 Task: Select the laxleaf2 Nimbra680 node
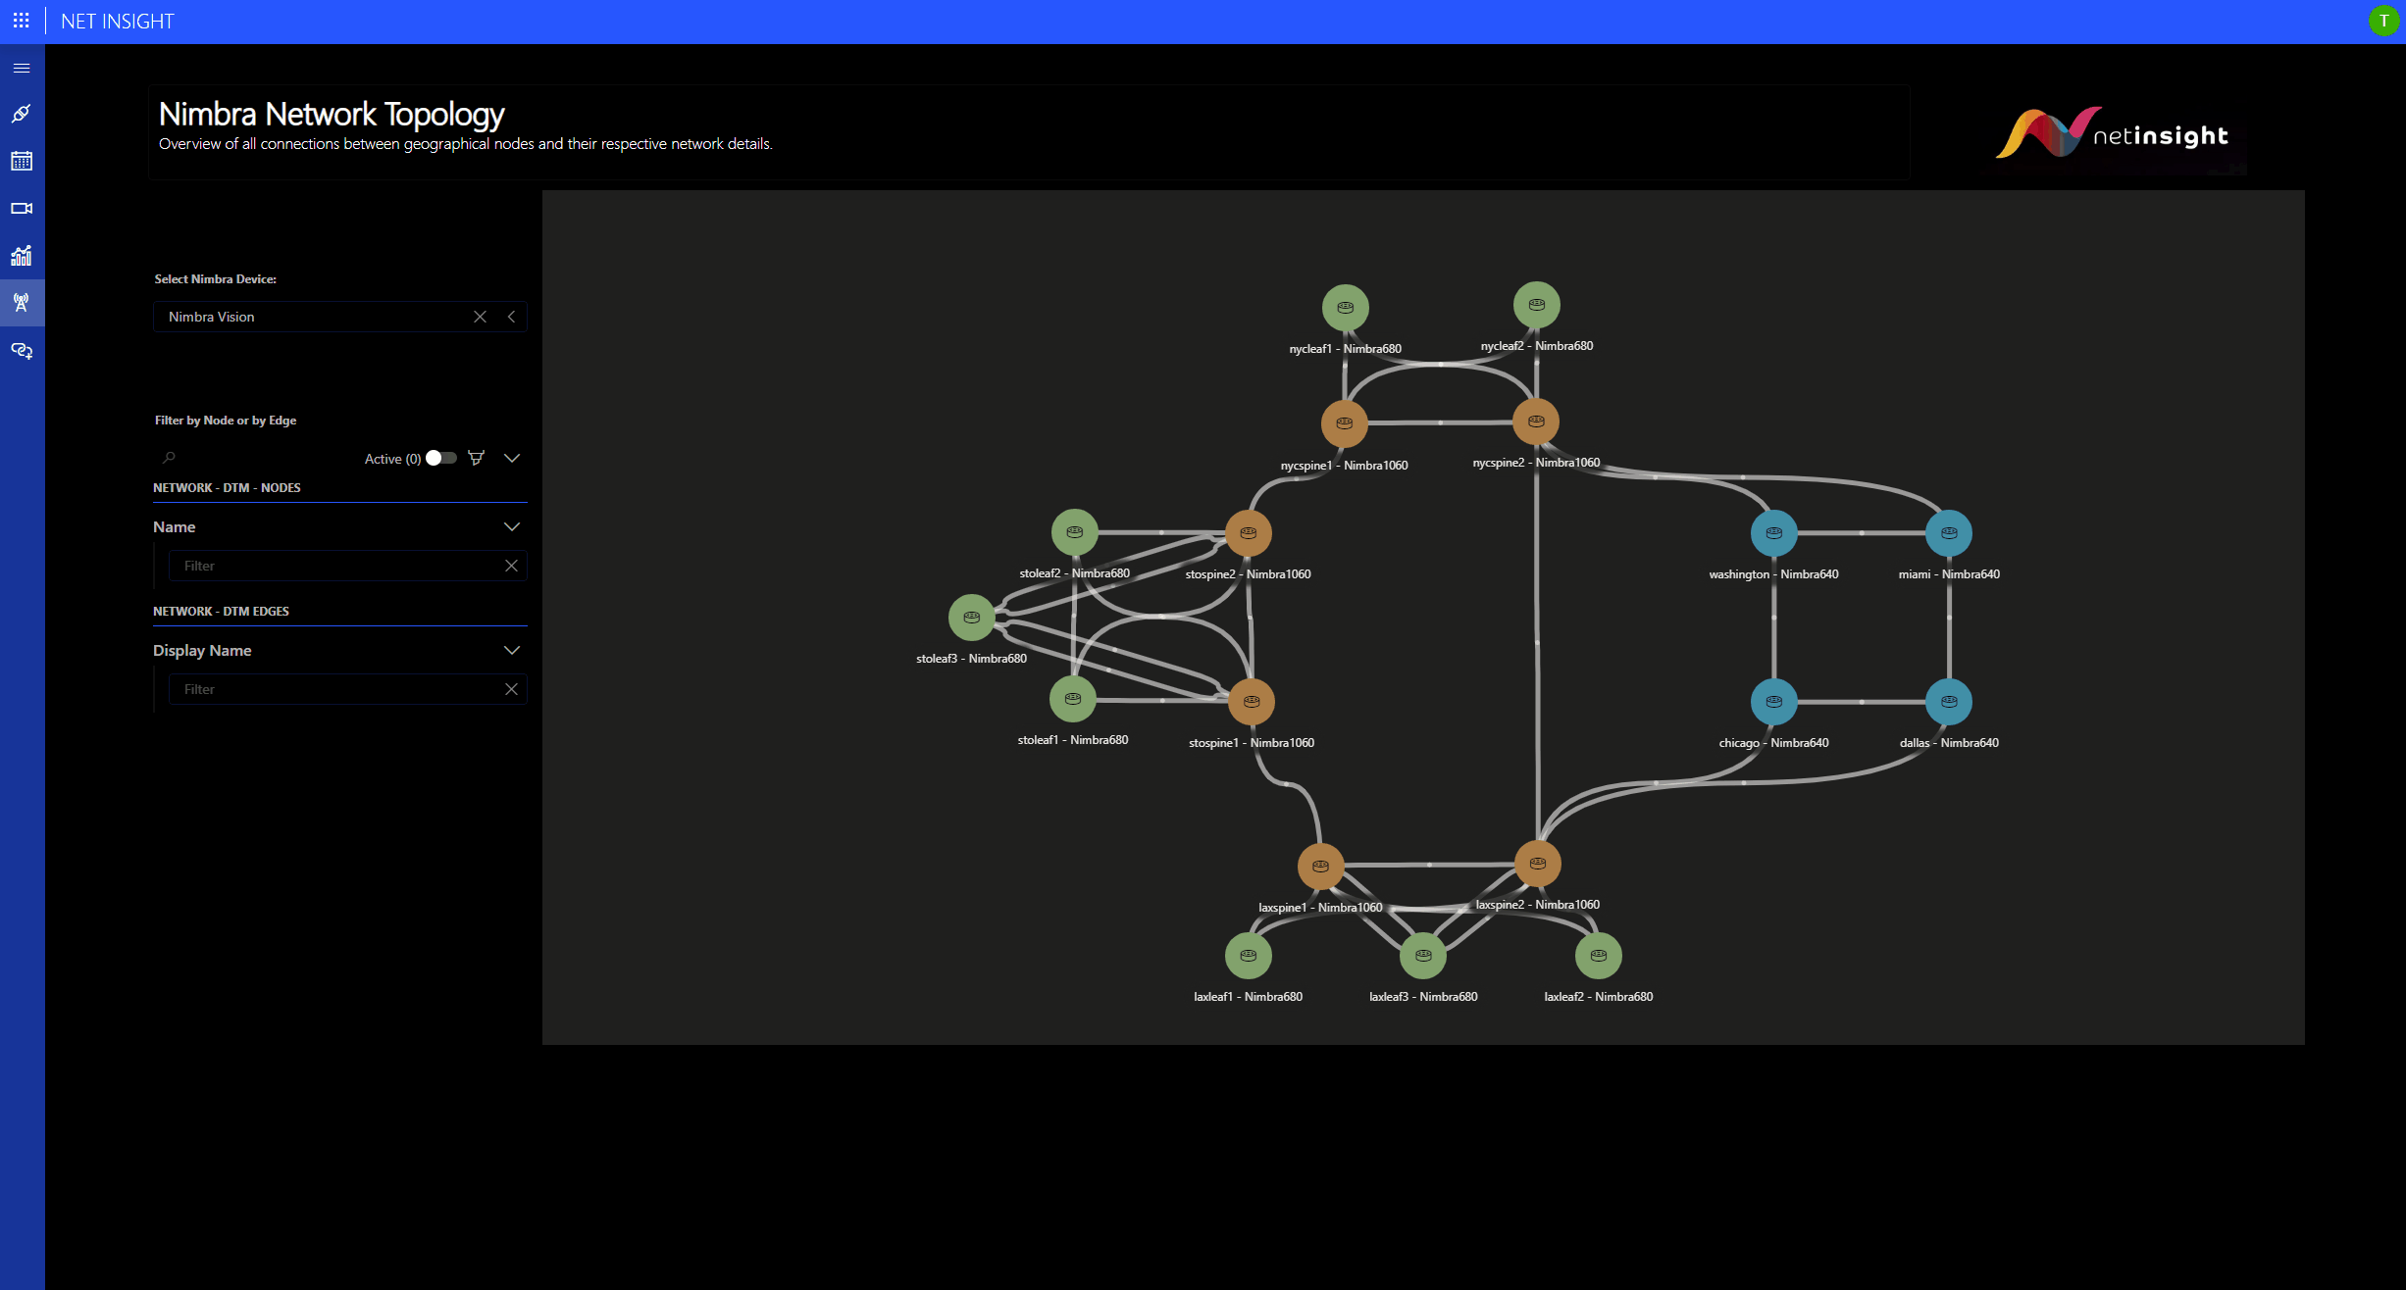click(1598, 956)
